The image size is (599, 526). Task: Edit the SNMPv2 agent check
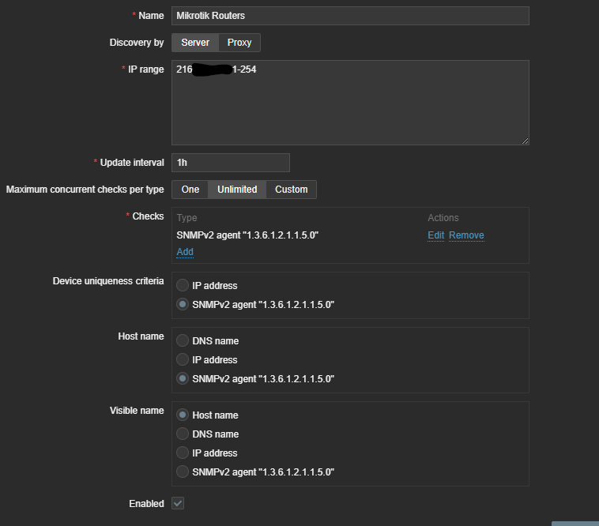coord(435,235)
